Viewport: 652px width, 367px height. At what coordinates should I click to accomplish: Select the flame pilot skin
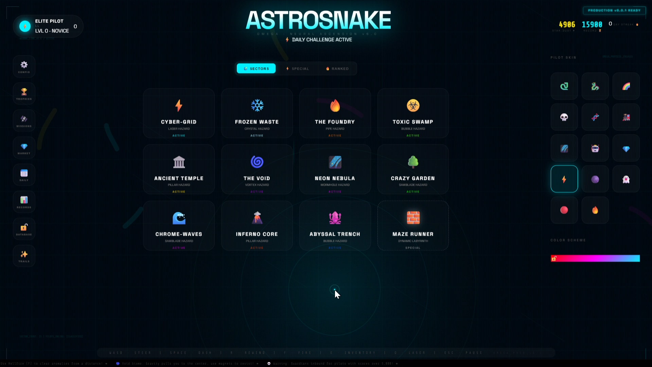pyautogui.click(x=595, y=210)
